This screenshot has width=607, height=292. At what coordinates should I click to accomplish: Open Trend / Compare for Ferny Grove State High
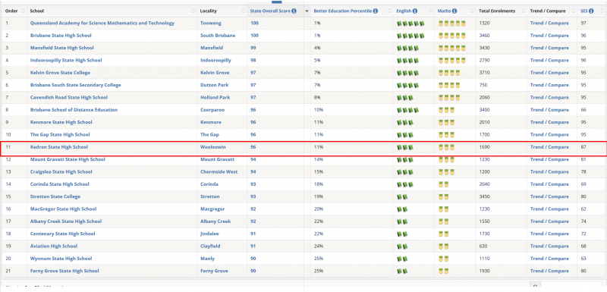pyautogui.click(x=549, y=271)
